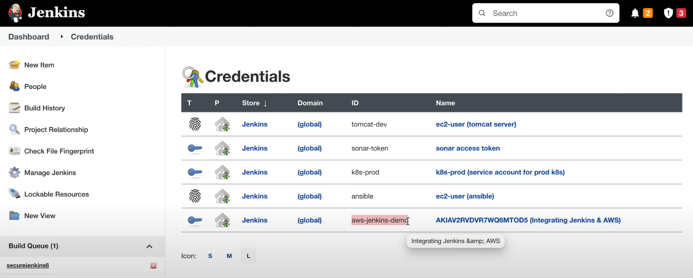Click the provider icon in k8s-prod row

point(223,172)
